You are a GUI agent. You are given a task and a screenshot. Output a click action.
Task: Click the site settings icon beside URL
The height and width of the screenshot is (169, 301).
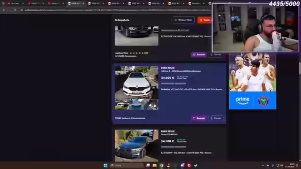click(22, 10)
